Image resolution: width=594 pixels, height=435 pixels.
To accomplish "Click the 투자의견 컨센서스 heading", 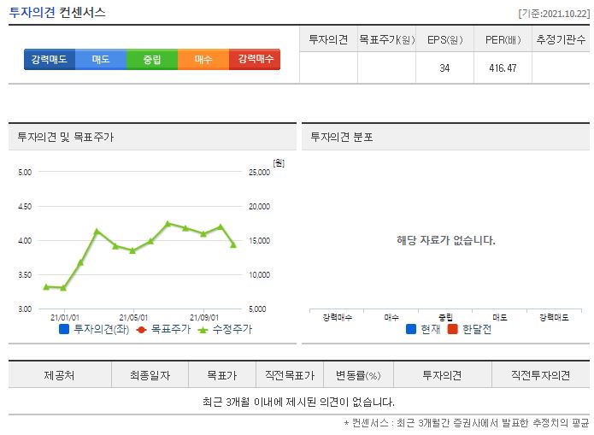I will (x=57, y=13).
